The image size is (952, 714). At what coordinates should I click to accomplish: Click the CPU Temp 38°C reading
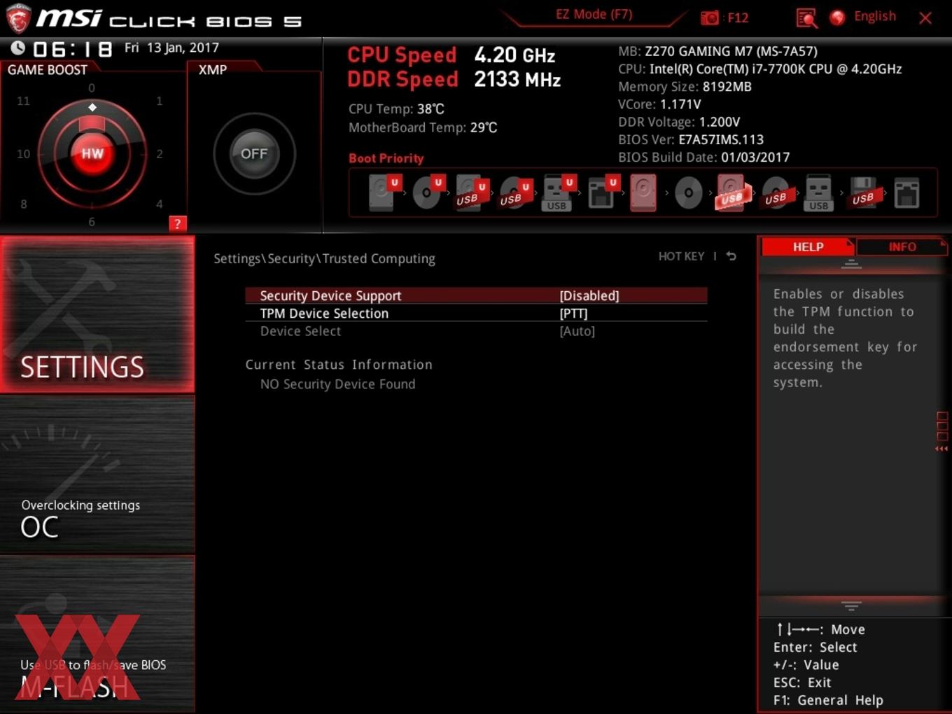tap(396, 108)
